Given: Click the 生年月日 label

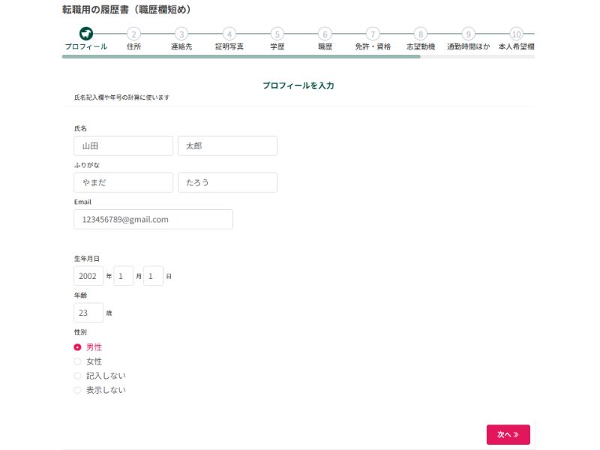Looking at the screenshot, I should (x=87, y=259).
